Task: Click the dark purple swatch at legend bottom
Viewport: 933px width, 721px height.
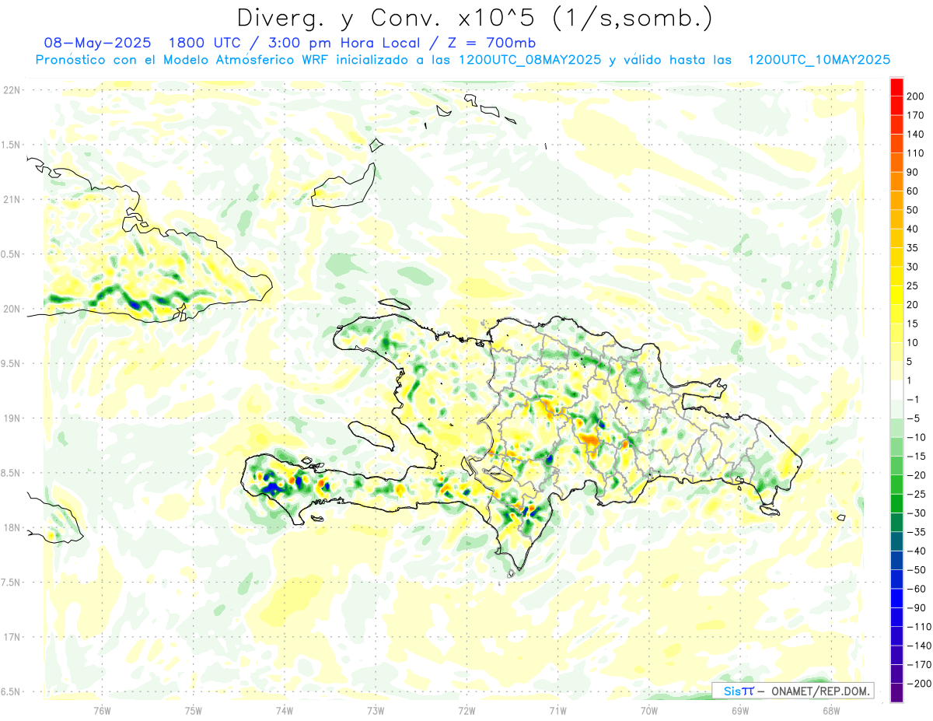Action: (896, 692)
